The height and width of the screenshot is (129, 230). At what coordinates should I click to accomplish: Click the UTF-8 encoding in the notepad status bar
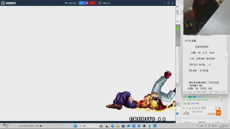tap(223, 92)
